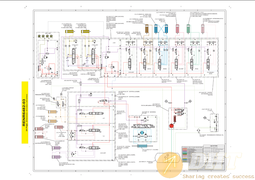Click the BOOM valve section label

149,69
